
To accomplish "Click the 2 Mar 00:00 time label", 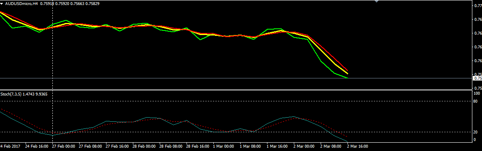I will click(x=303, y=146).
